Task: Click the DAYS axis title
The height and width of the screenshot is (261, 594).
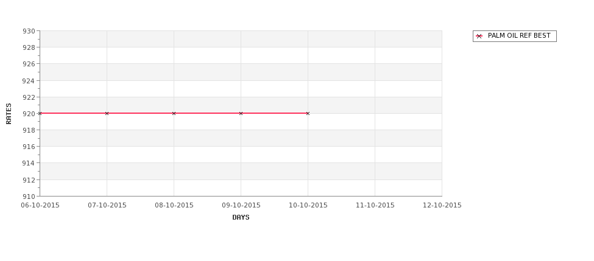Action: 241,218
